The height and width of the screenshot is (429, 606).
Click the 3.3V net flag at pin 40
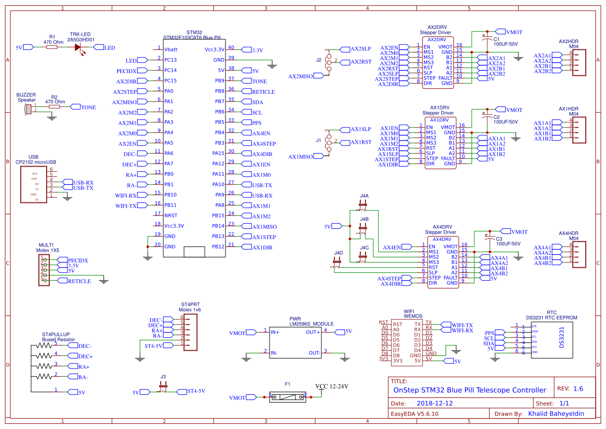(x=252, y=50)
